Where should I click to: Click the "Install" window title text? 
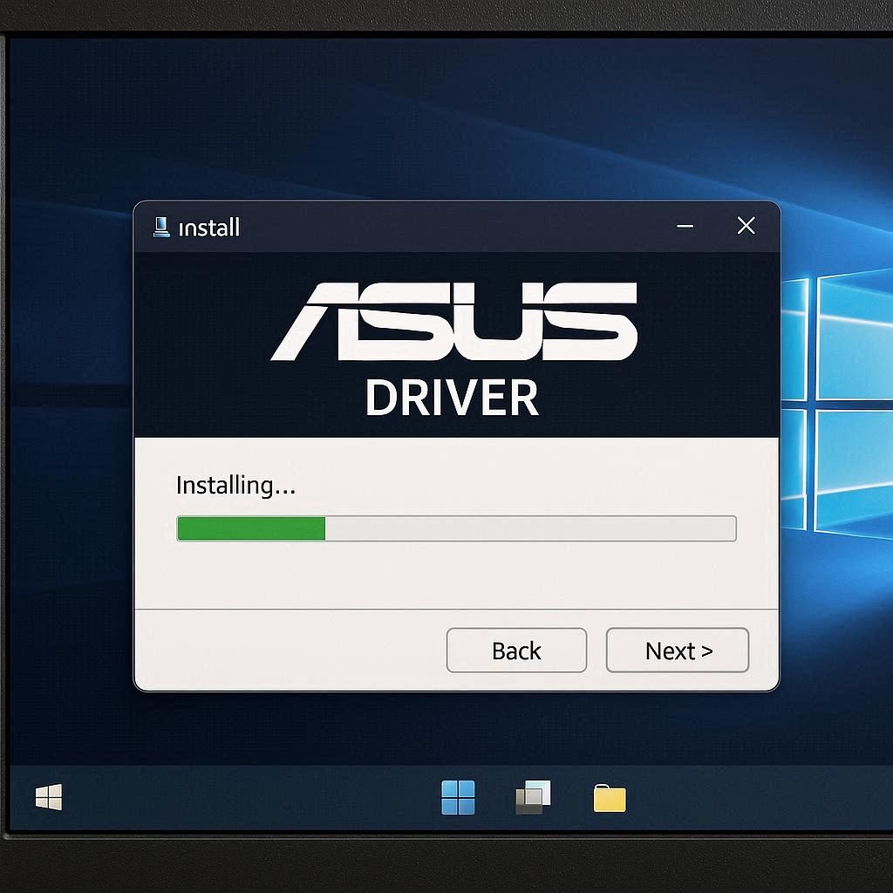point(208,228)
